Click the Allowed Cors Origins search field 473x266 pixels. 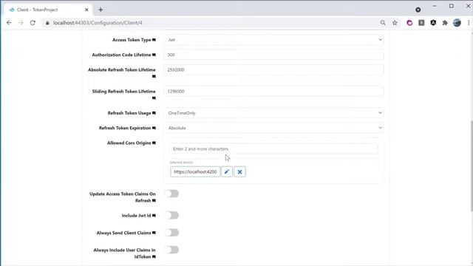[273, 149]
